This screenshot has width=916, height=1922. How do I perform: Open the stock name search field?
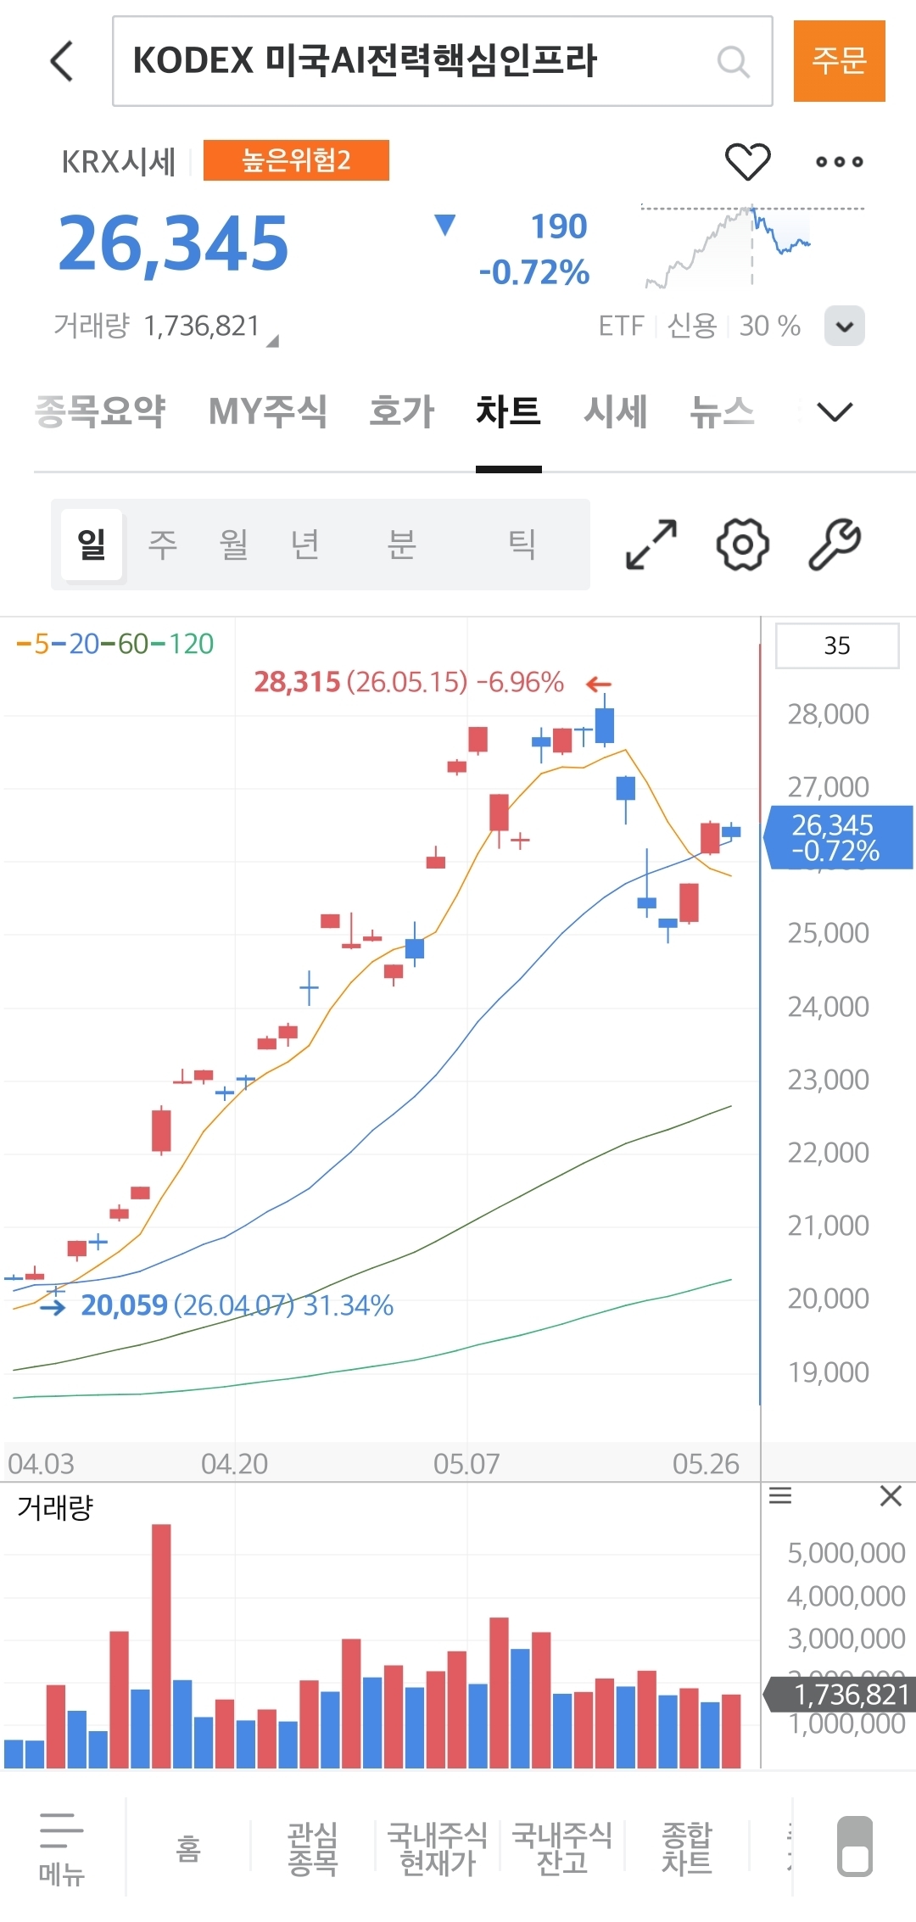coord(442,61)
